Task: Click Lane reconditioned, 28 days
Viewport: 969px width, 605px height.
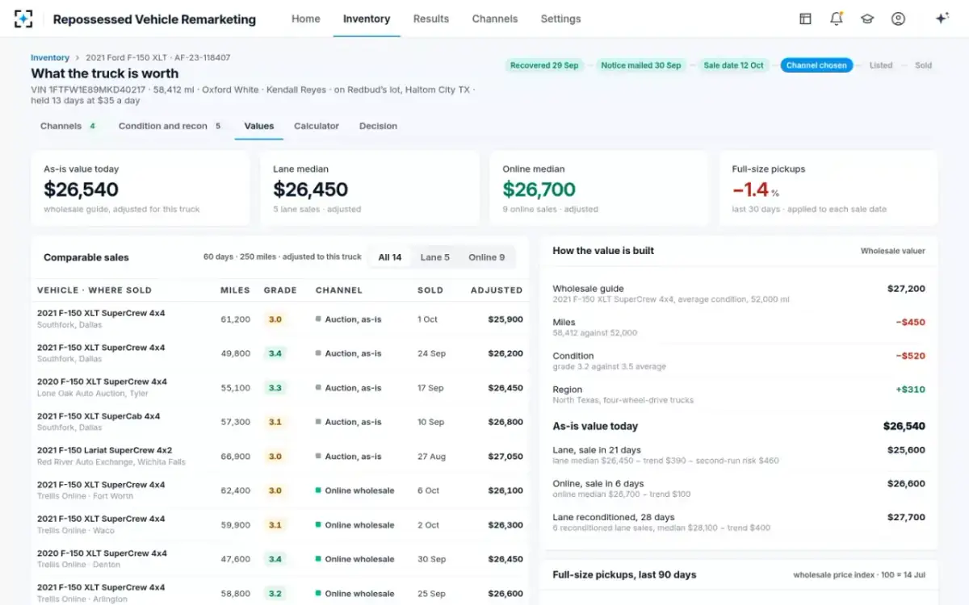Action: tap(614, 517)
